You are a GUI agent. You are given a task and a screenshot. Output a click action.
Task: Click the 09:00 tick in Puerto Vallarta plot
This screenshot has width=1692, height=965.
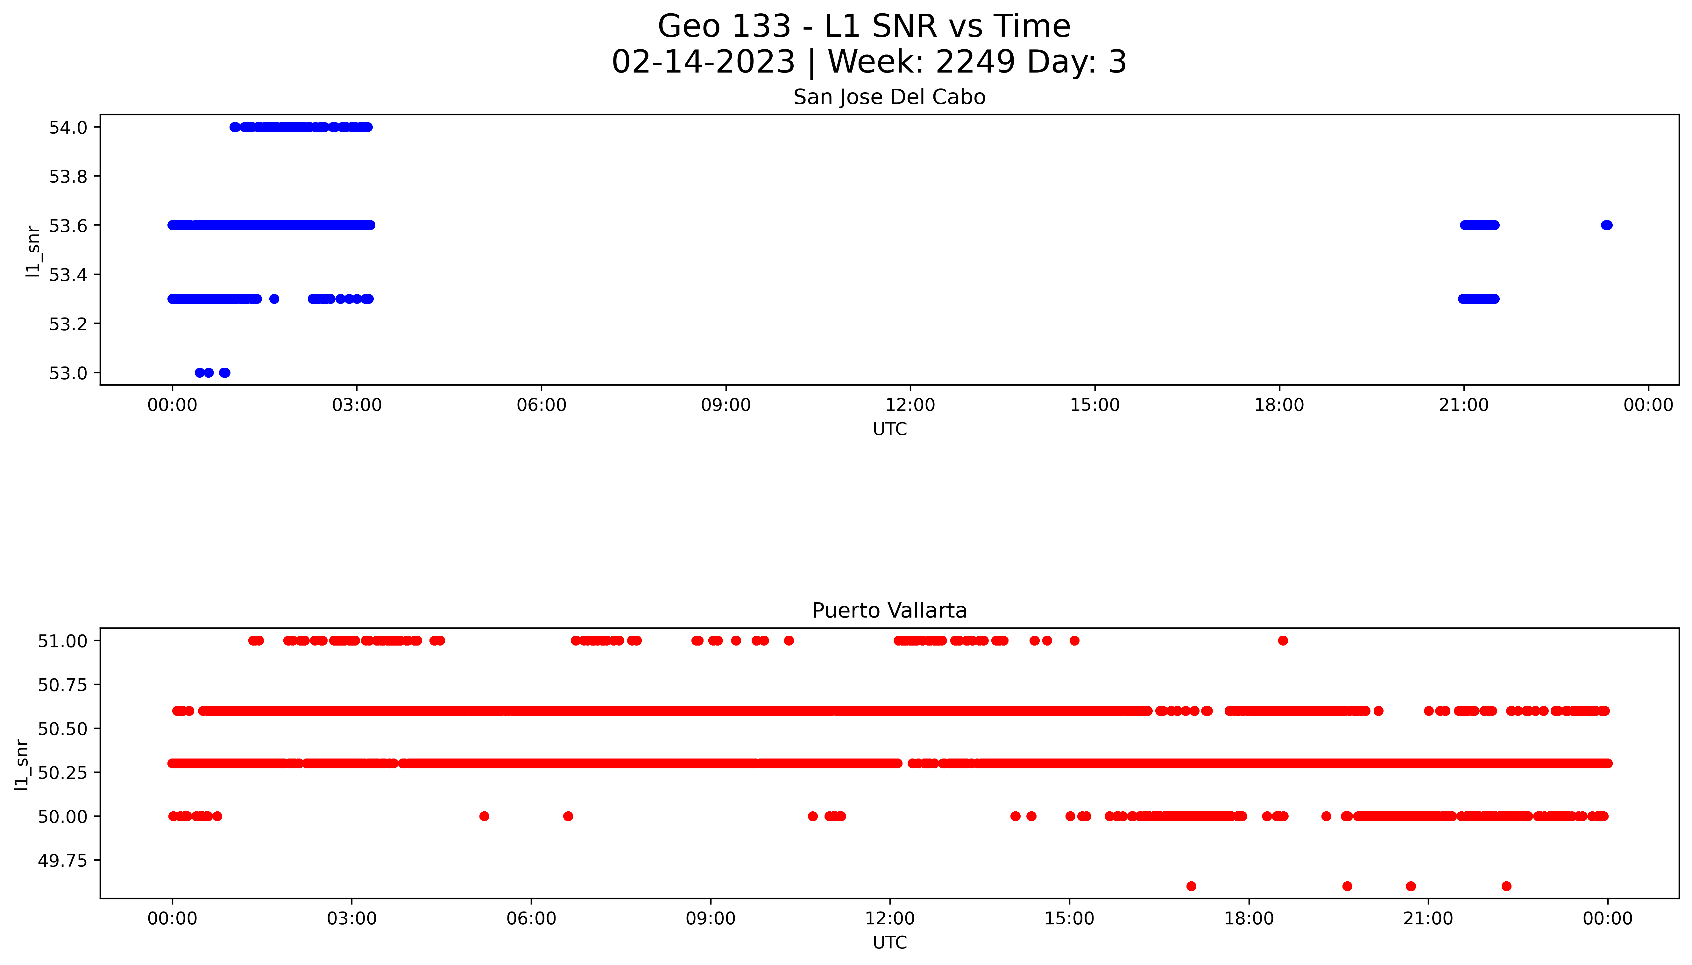711,919
